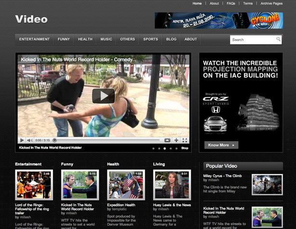Select the fourth slideshow dot
This screenshot has height=229, width=296.
click(171, 148)
